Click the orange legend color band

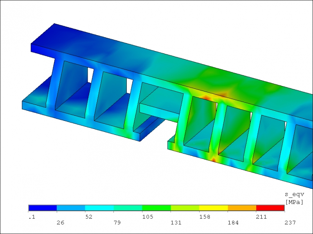click(x=242, y=208)
